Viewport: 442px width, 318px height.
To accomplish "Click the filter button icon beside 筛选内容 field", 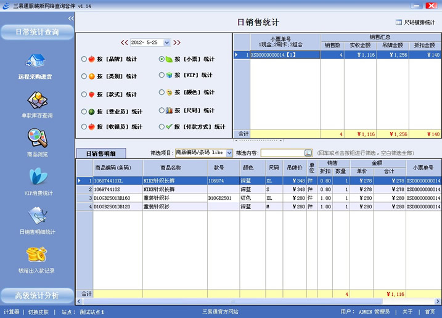I will (x=308, y=153).
